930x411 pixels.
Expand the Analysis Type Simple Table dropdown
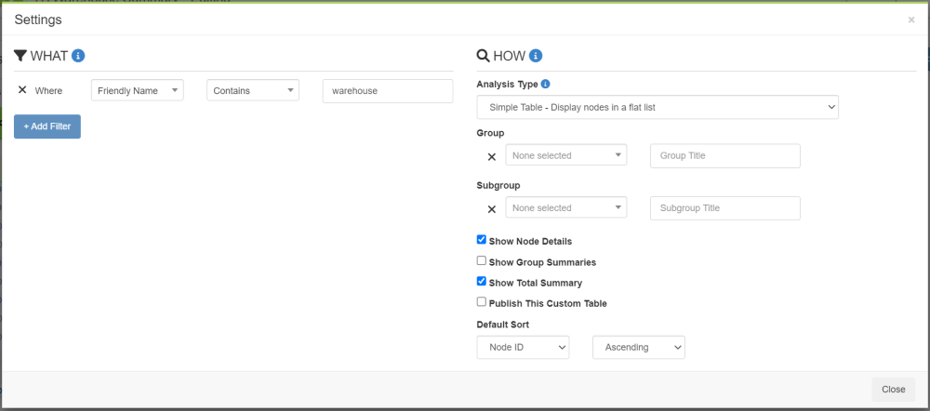657,107
